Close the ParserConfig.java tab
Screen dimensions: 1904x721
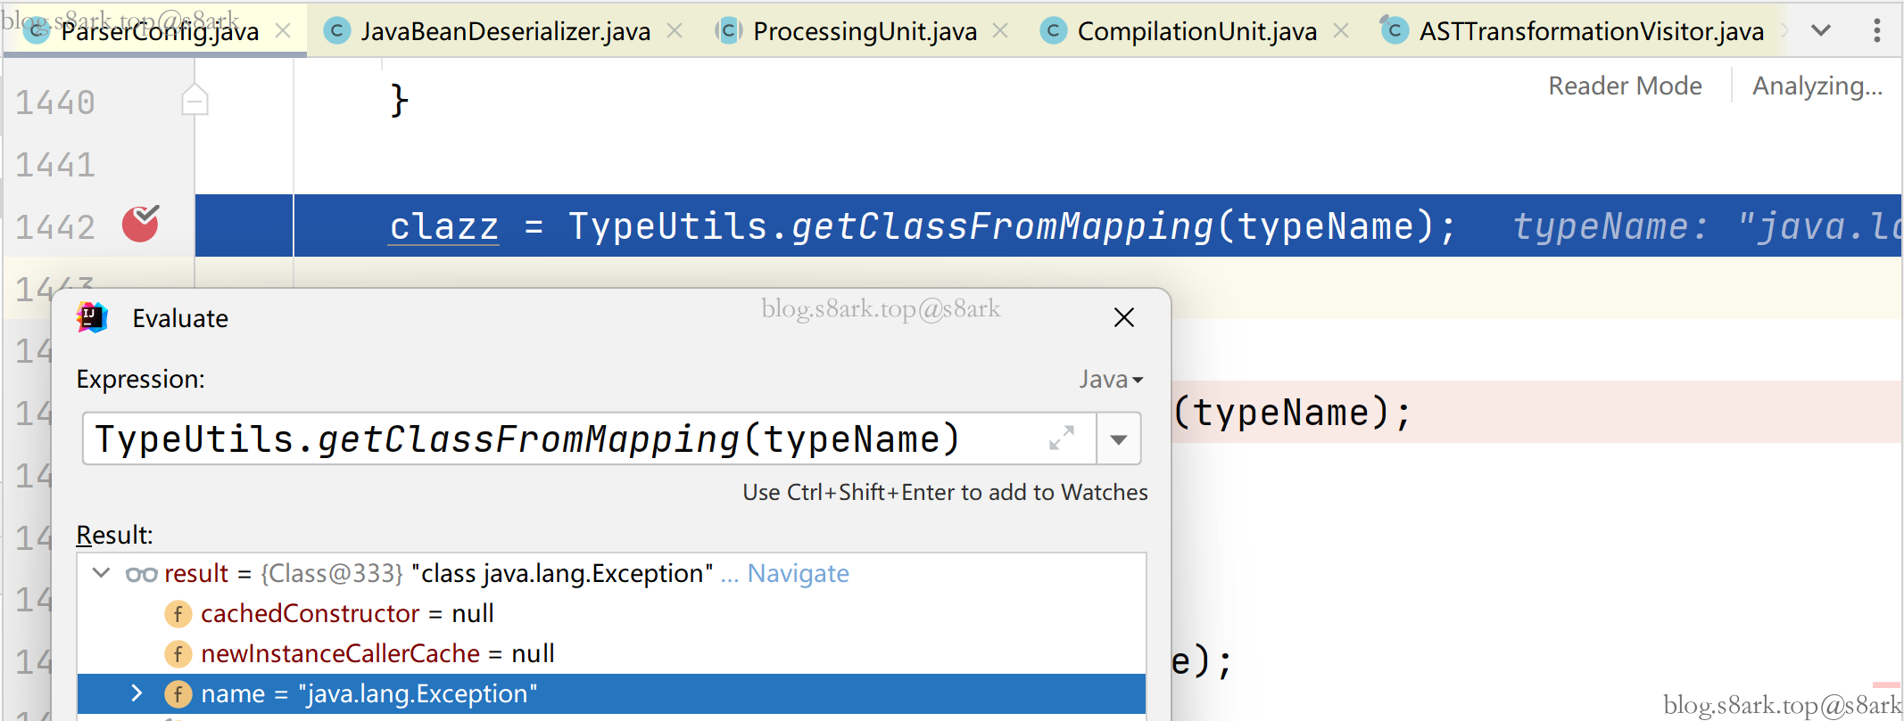click(x=283, y=30)
